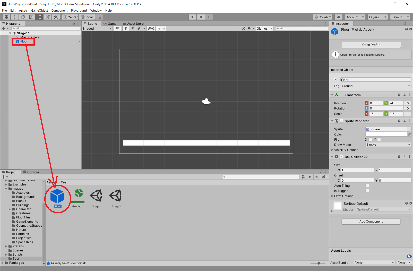The width and height of the screenshot is (413, 271).
Task: Click the Asset Labels tag icon
Action: pyautogui.click(x=409, y=256)
